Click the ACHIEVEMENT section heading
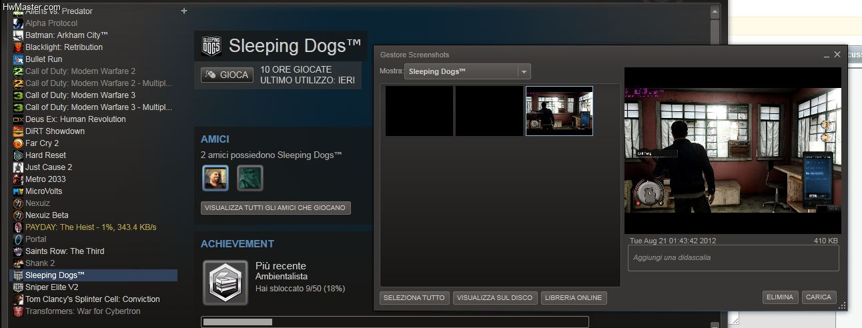Image resolution: width=862 pixels, height=328 pixels. [238, 244]
